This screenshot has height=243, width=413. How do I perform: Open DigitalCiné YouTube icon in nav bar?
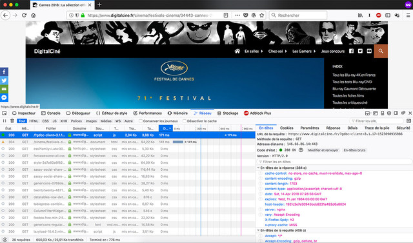tap(369, 51)
